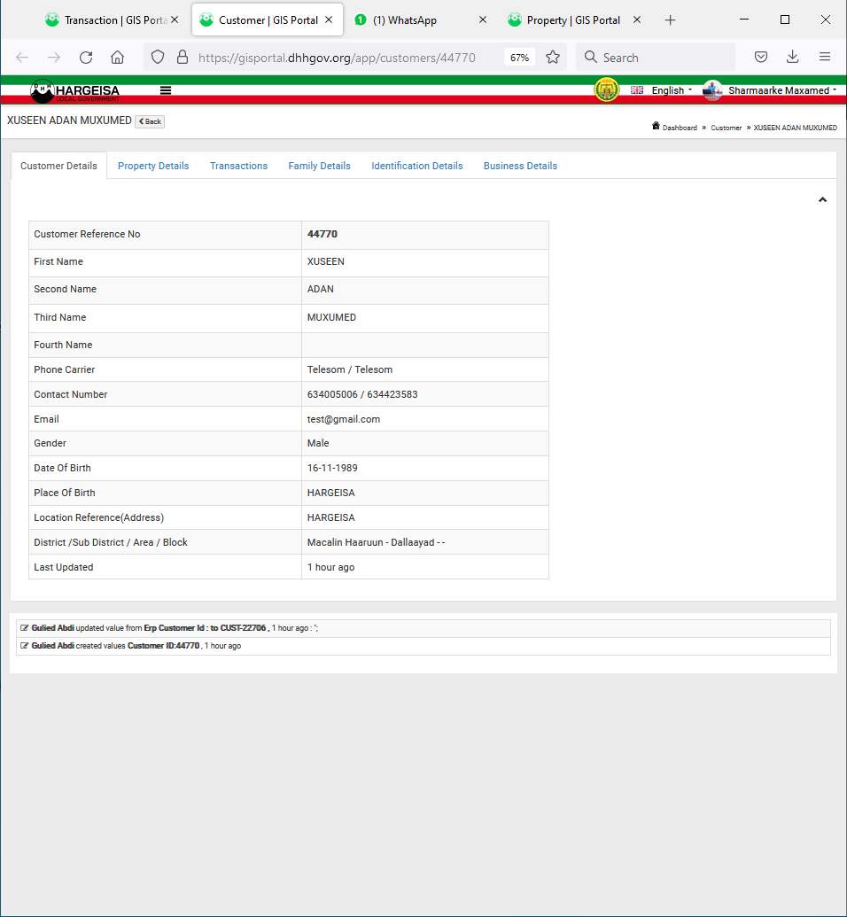Close the Transaction GIS Portal tab

pyautogui.click(x=175, y=19)
